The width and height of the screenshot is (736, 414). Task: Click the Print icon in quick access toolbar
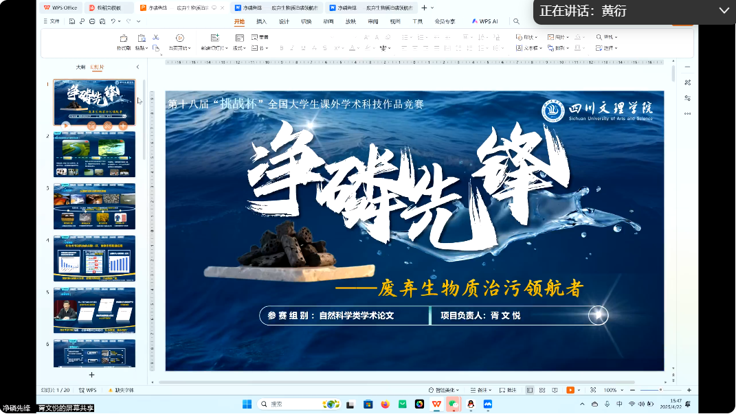coord(92,21)
